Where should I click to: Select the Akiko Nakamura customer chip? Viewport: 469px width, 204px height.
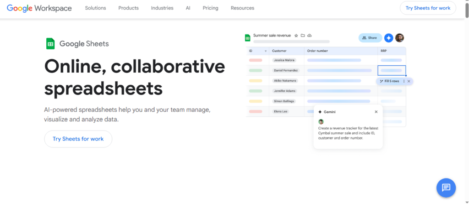click(x=285, y=81)
